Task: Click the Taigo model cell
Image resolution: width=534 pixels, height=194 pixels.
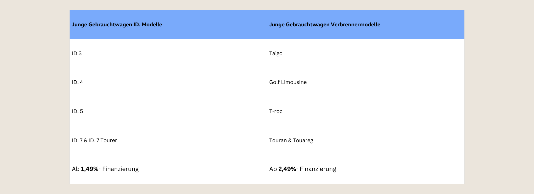Action: [x=276, y=53]
